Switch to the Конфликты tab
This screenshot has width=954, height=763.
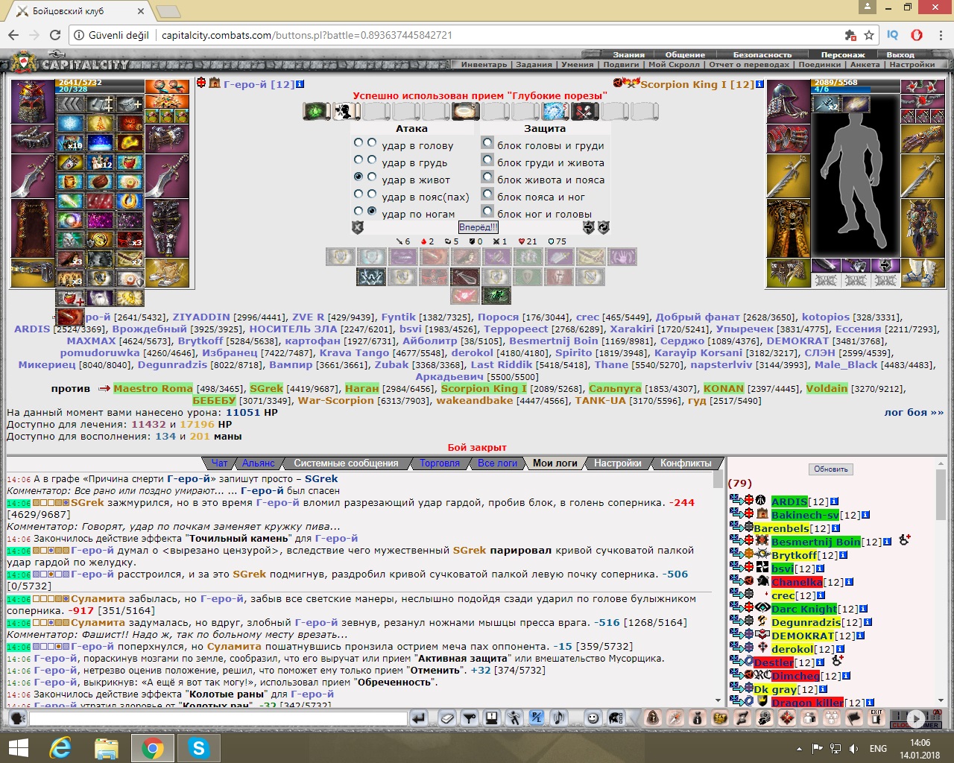point(686,463)
